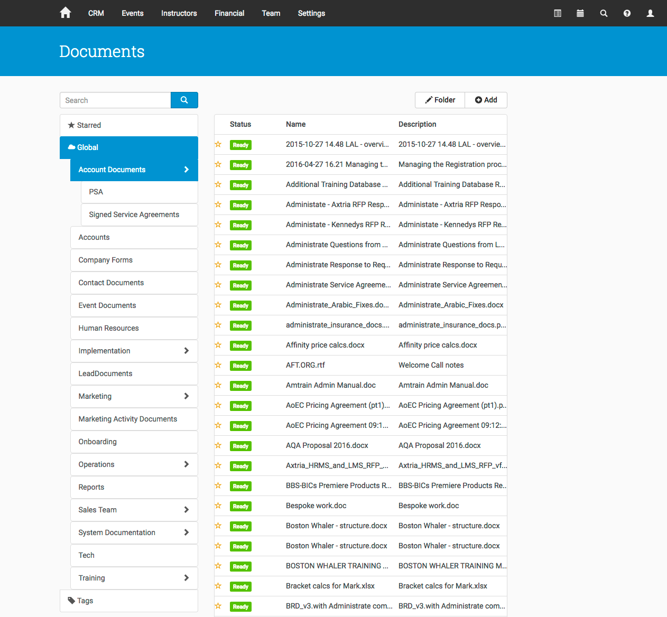Screen dimensions: 667x617
Task: Click Ready badge for BBS-BICs Premiere Products
Action: [240, 486]
